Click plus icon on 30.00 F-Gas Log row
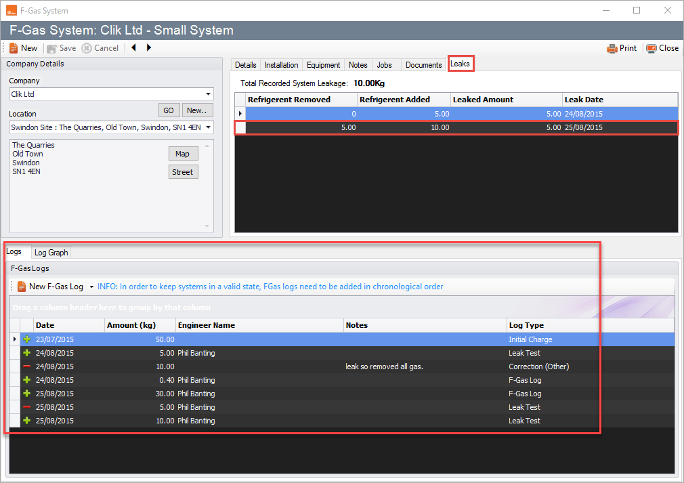This screenshot has width=684, height=483. [x=27, y=394]
